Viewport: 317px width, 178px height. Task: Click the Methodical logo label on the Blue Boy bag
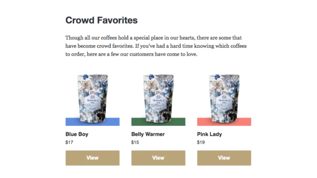tap(93, 102)
